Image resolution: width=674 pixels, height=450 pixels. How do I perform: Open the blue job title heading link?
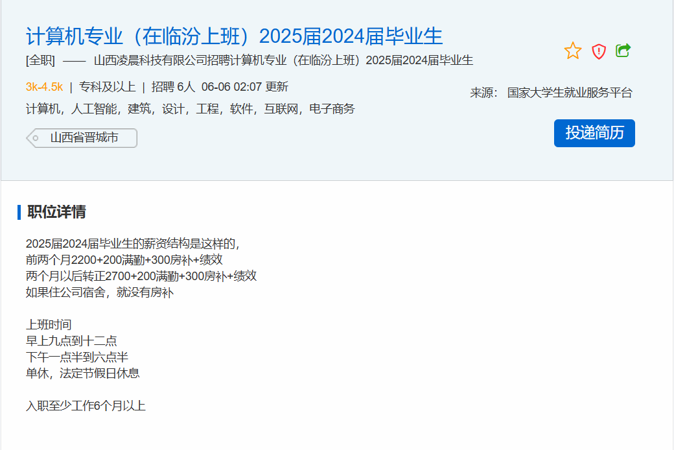(234, 36)
